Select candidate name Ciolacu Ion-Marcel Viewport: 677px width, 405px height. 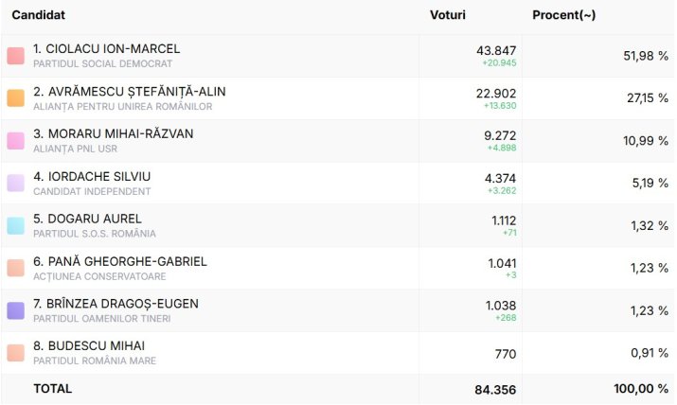106,49
